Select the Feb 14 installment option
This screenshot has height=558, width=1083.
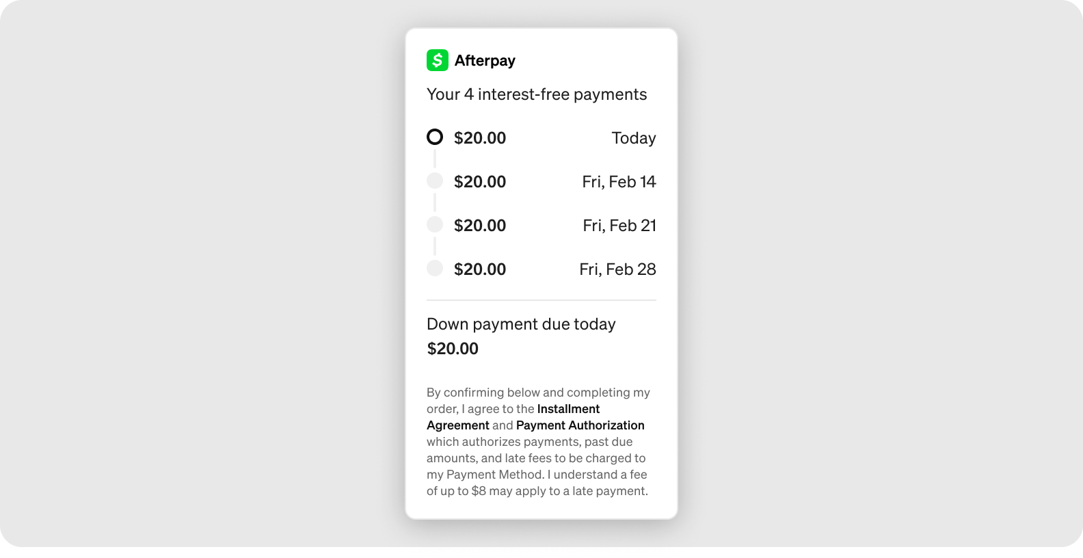(540, 181)
